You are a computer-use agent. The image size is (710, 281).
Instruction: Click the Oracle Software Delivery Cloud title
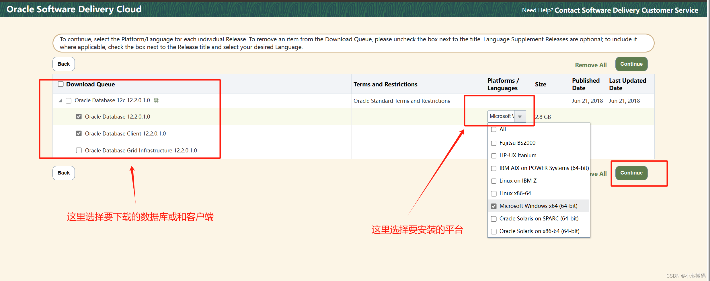tap(74, 9)
